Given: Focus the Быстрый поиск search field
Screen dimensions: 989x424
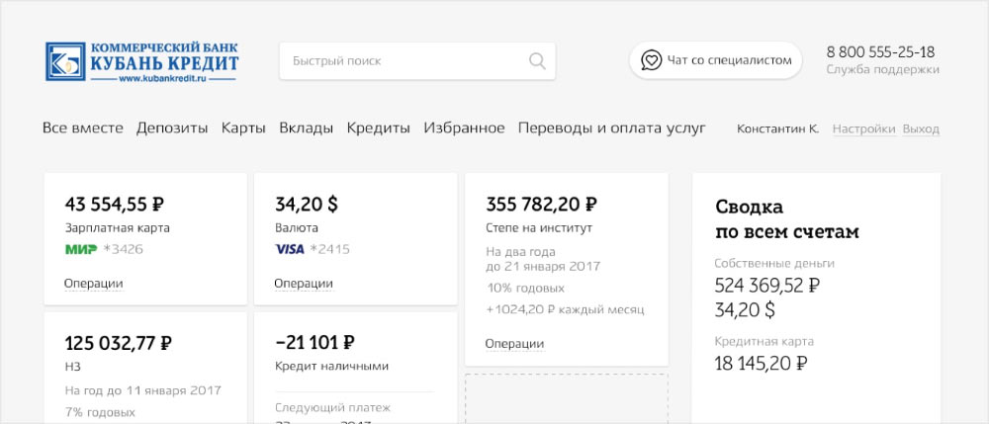Looking at the screenshot, I should [x=405, y=61].
